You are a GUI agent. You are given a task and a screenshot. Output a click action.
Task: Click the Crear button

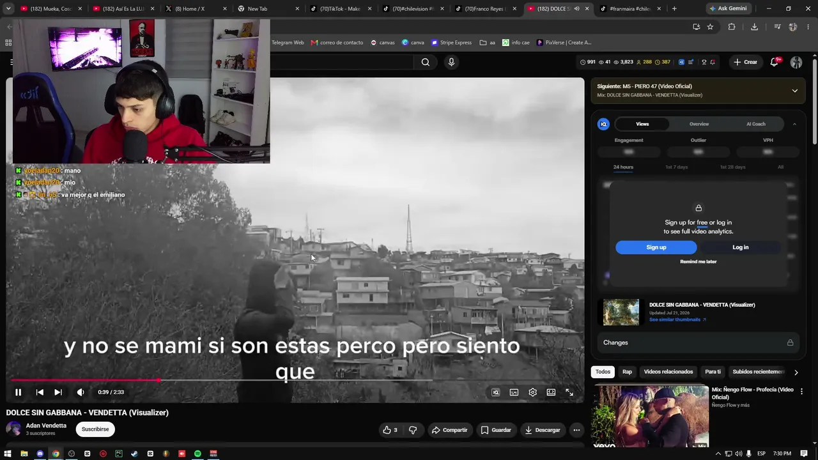[x=745, y=62]
